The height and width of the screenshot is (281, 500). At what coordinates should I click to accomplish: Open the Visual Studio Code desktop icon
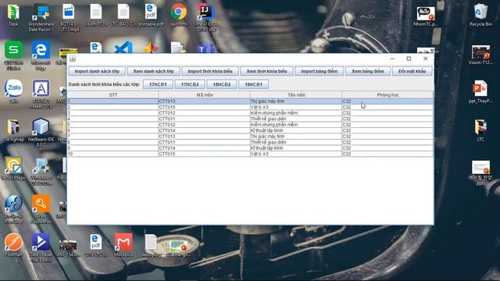[x=123, y=48]
